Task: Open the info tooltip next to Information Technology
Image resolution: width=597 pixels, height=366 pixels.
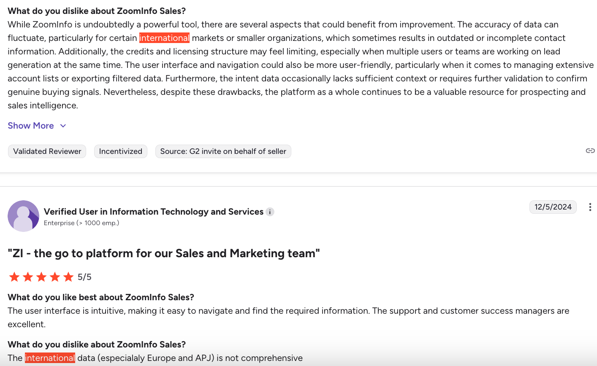Action: tap(269, 212)
